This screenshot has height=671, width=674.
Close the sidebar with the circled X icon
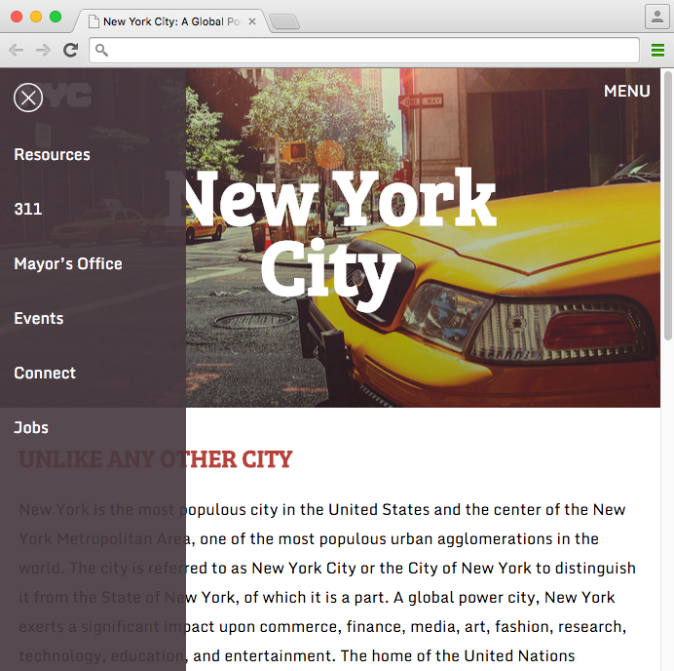pyautogui.click(x=28, y=98)
